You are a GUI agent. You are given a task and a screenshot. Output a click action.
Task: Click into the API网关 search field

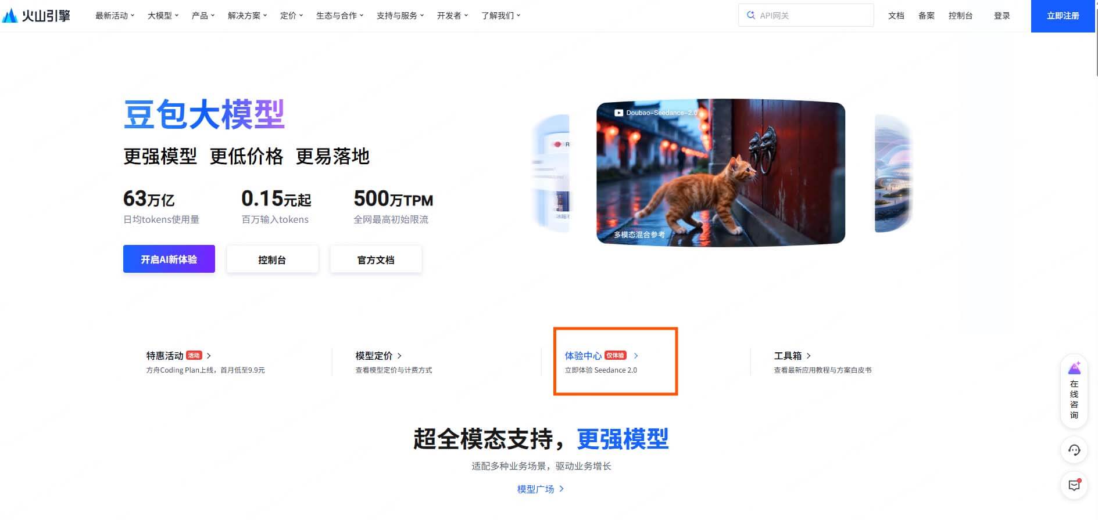(806, 15)
